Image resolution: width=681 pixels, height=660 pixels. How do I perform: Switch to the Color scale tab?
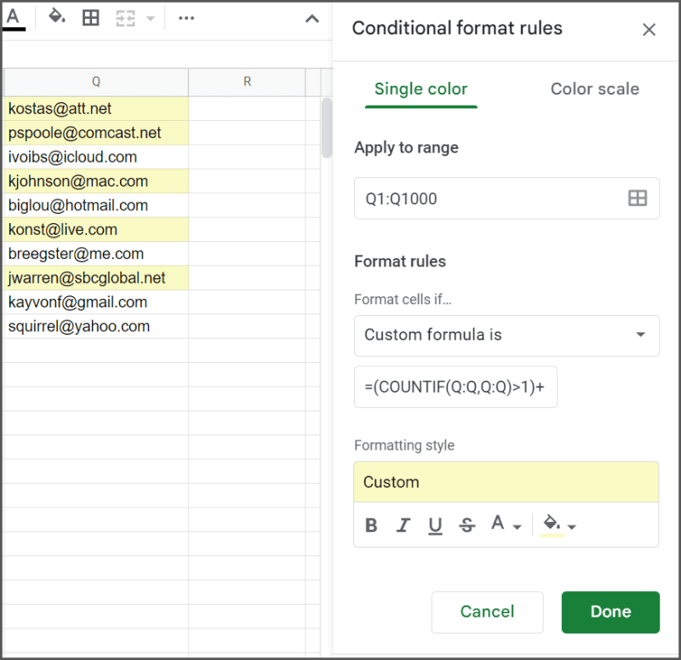click(x=594, y=89)
